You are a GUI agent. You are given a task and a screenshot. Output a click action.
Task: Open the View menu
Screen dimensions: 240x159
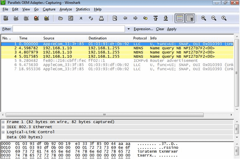26,9
